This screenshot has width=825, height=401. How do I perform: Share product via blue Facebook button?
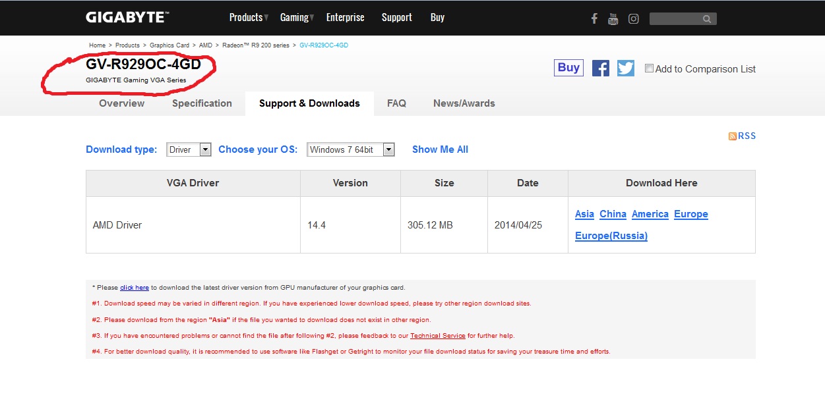(x=600, y=68)
